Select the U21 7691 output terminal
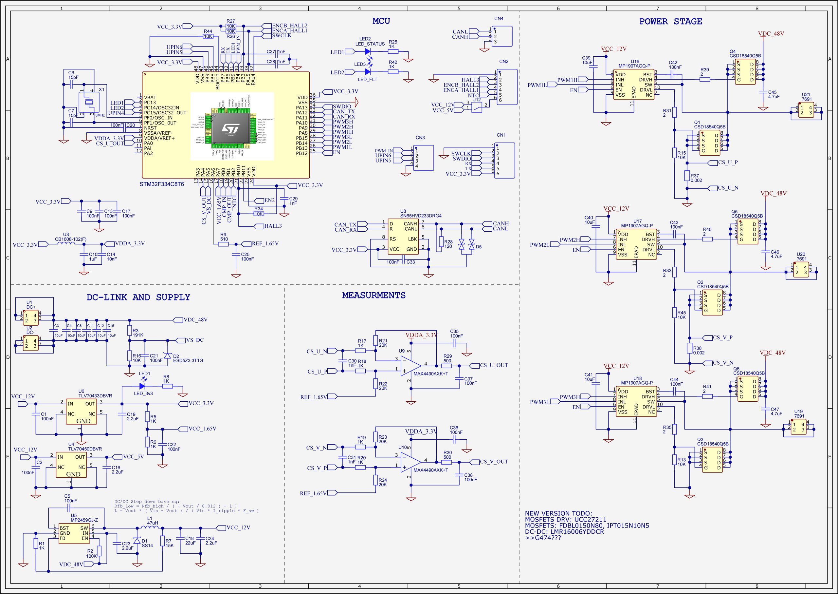Screen dimensions: 838x594 click(x=806, y=110)
